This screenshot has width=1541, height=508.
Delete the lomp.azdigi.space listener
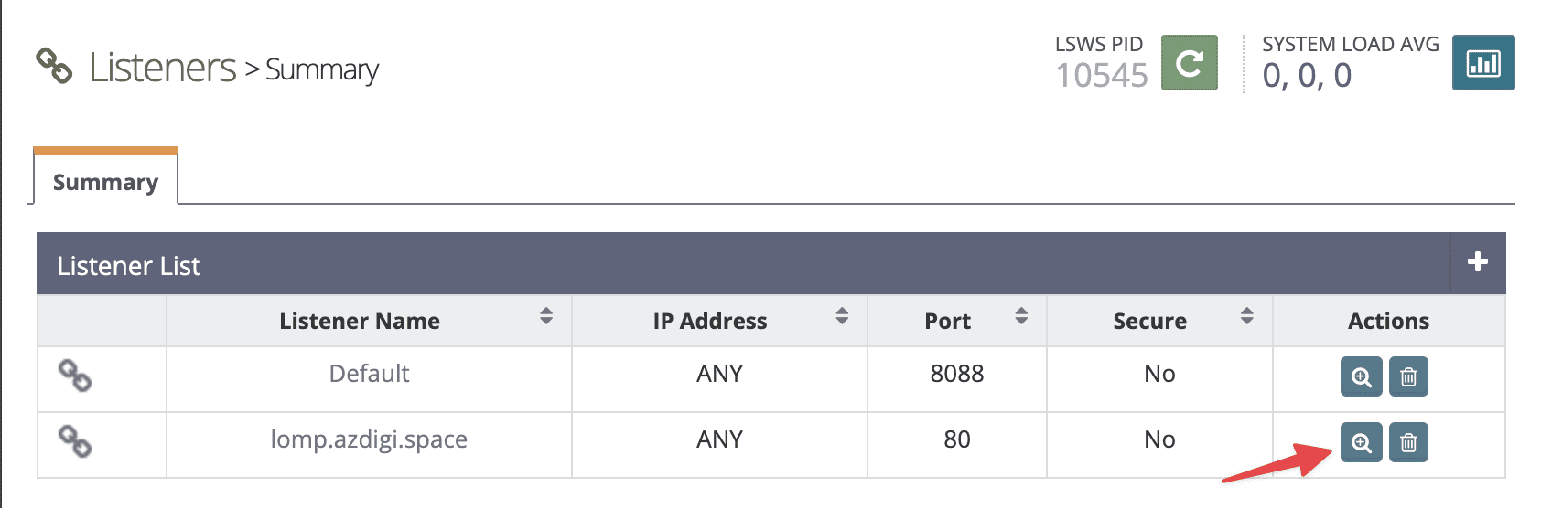pos(1408,442)
